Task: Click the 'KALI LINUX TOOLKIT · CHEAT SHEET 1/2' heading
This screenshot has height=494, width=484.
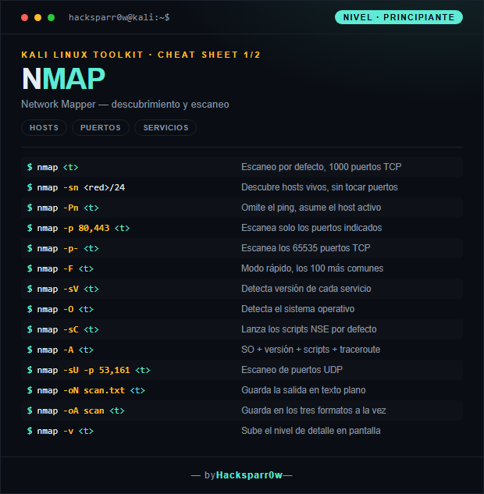Action: pos(141,55)
